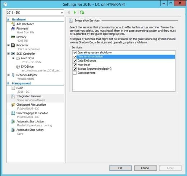The width and height of the screenshot is (187, 176).
Task: Click the Hard Drive icon
Action: pyautogui.click(x=18, y=59)
